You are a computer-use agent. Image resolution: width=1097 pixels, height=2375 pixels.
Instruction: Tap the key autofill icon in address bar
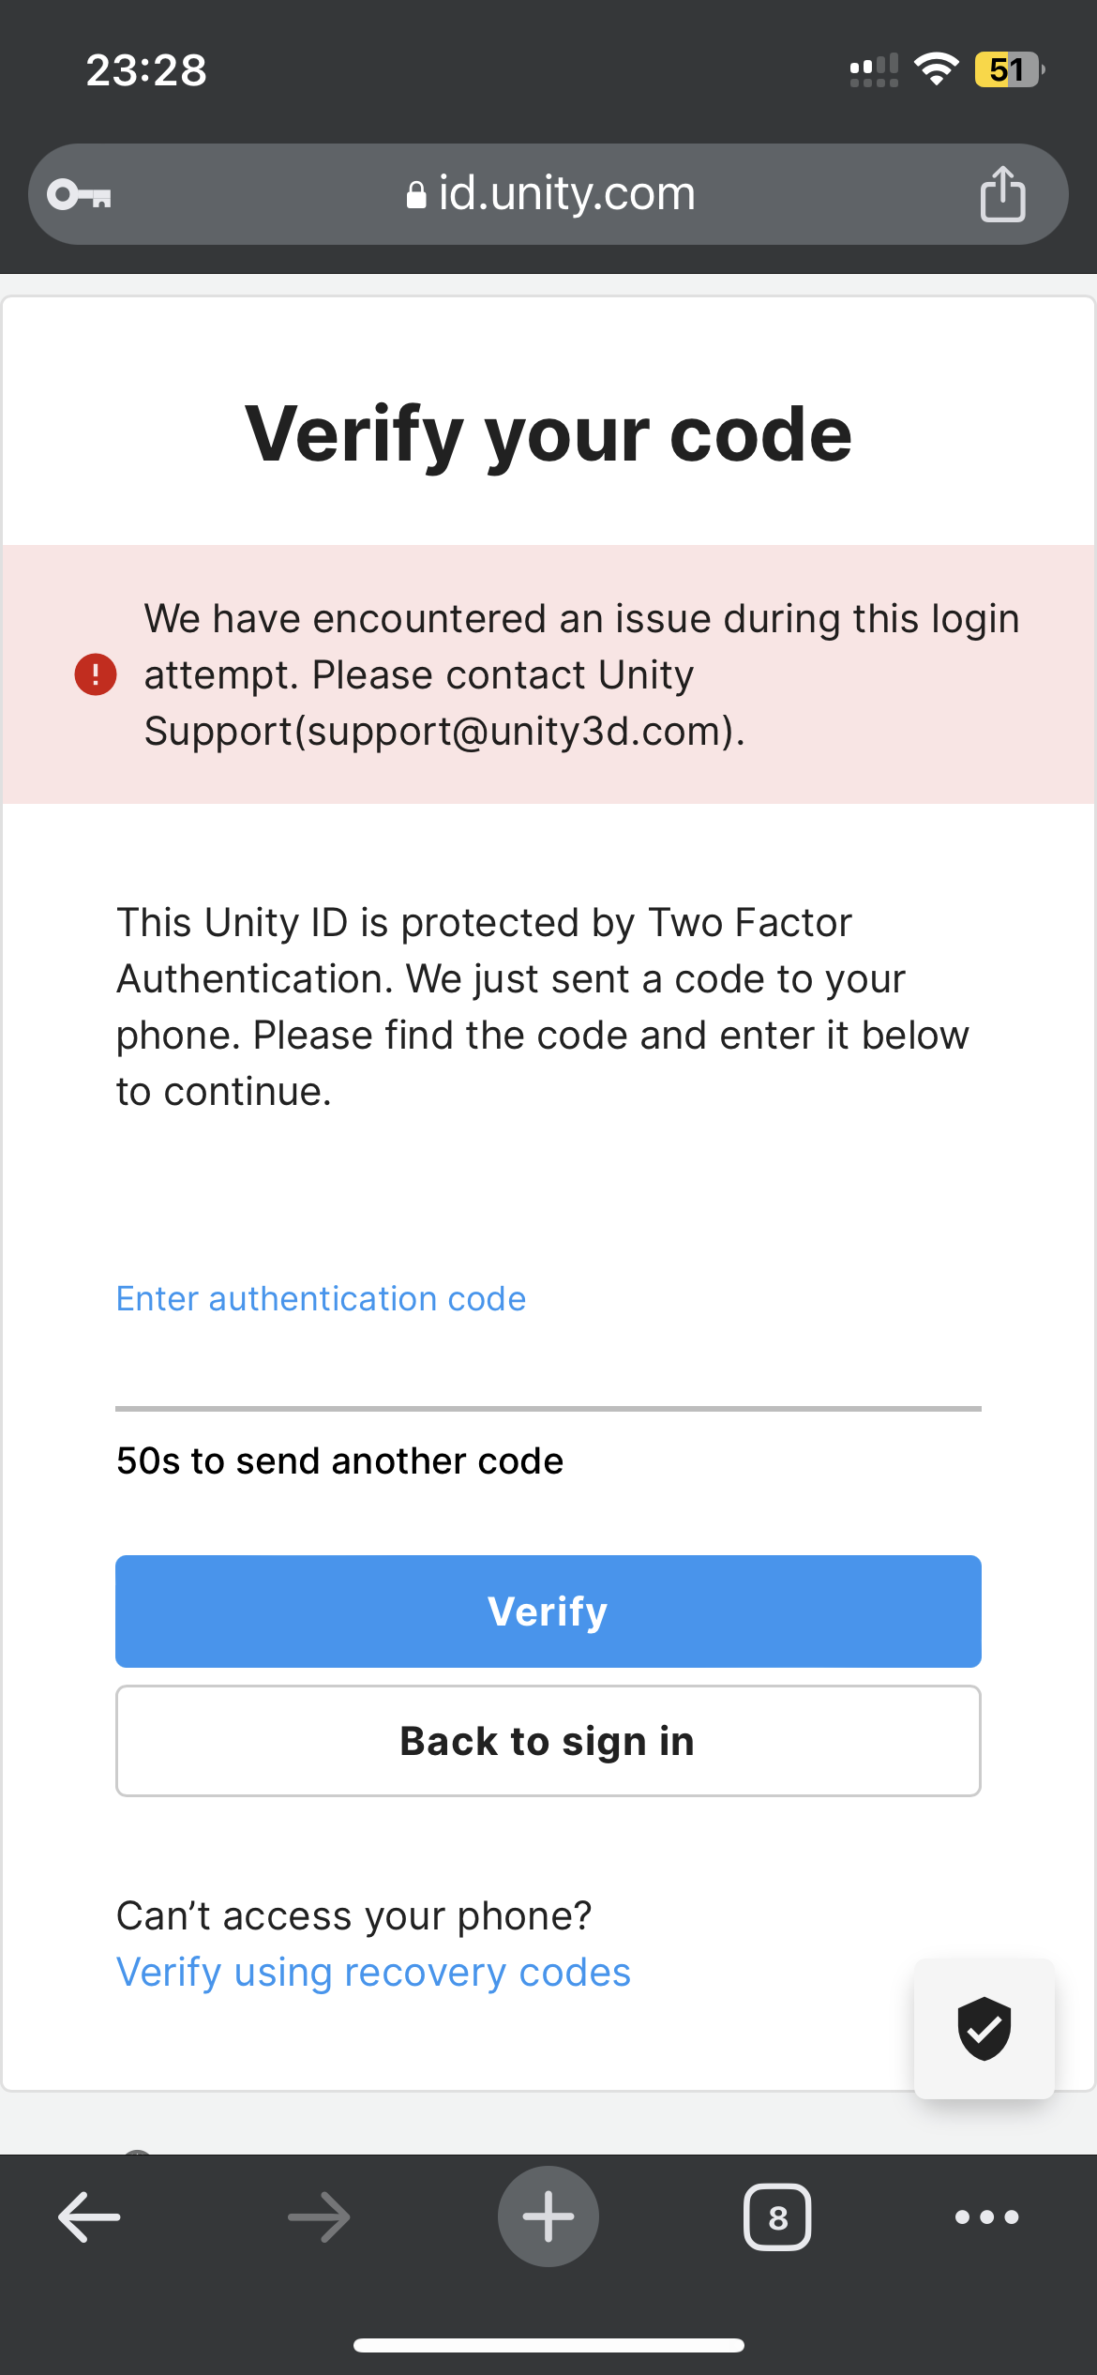click(79, 193)
